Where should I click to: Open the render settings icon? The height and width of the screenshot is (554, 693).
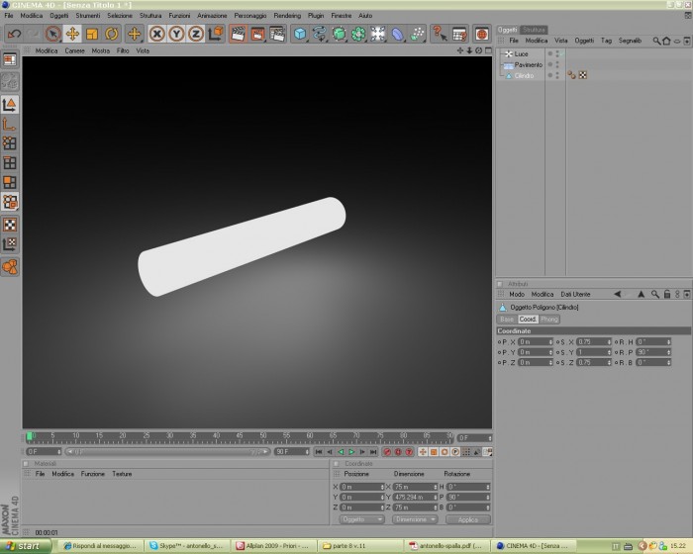[277, 34]
